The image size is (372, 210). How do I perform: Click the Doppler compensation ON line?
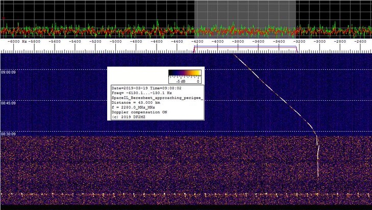(139, 112)
